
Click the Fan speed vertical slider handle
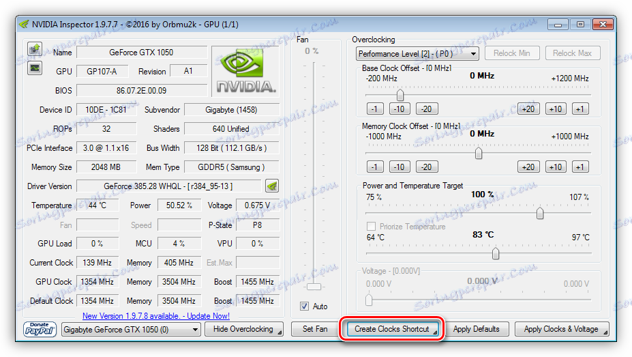click(x=314, y=287)
